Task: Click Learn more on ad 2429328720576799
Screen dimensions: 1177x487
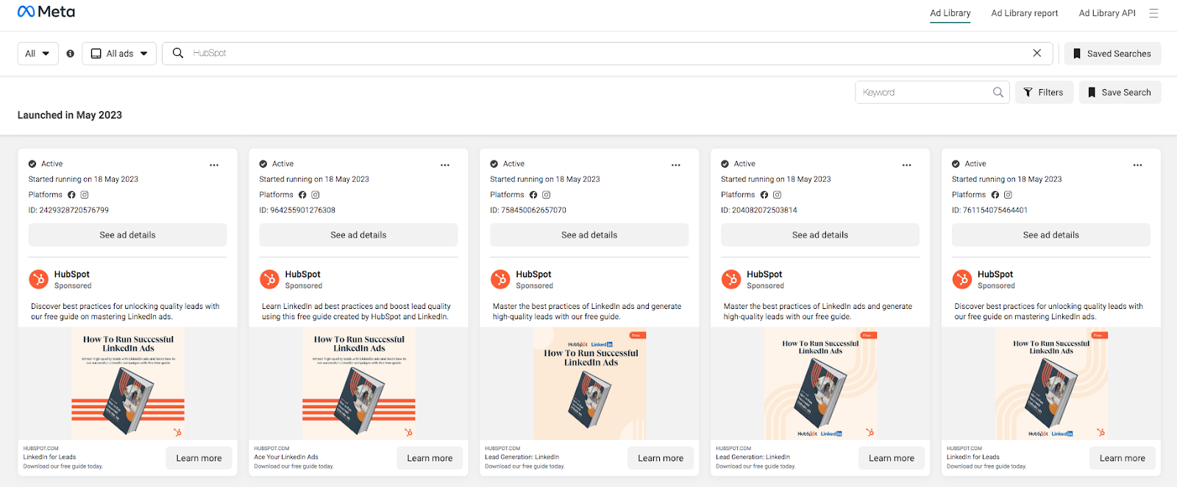Action: pos(199,458)
